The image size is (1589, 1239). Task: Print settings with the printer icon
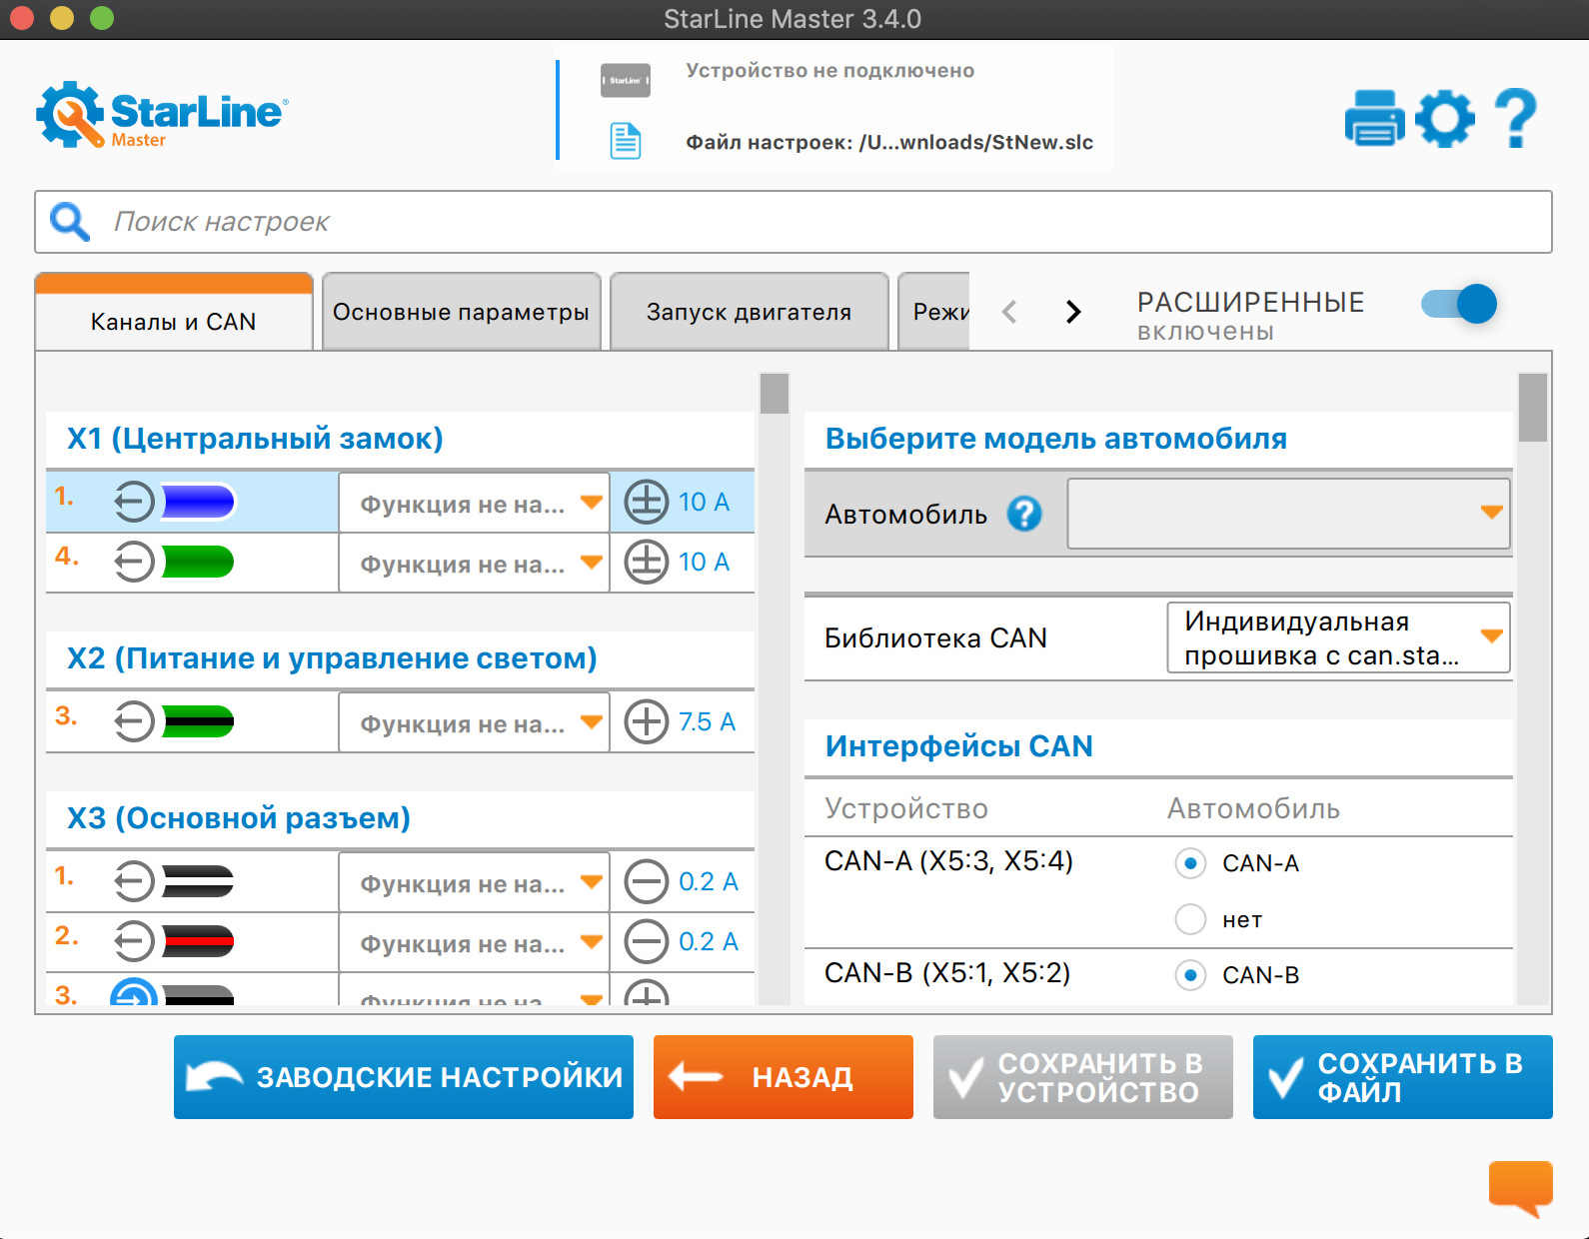coord(1374,118)
